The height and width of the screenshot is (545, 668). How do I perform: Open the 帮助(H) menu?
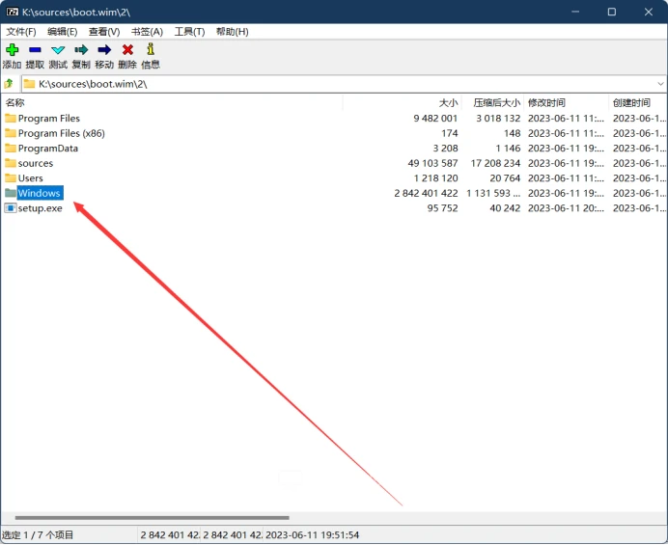(x=233, y=32)
